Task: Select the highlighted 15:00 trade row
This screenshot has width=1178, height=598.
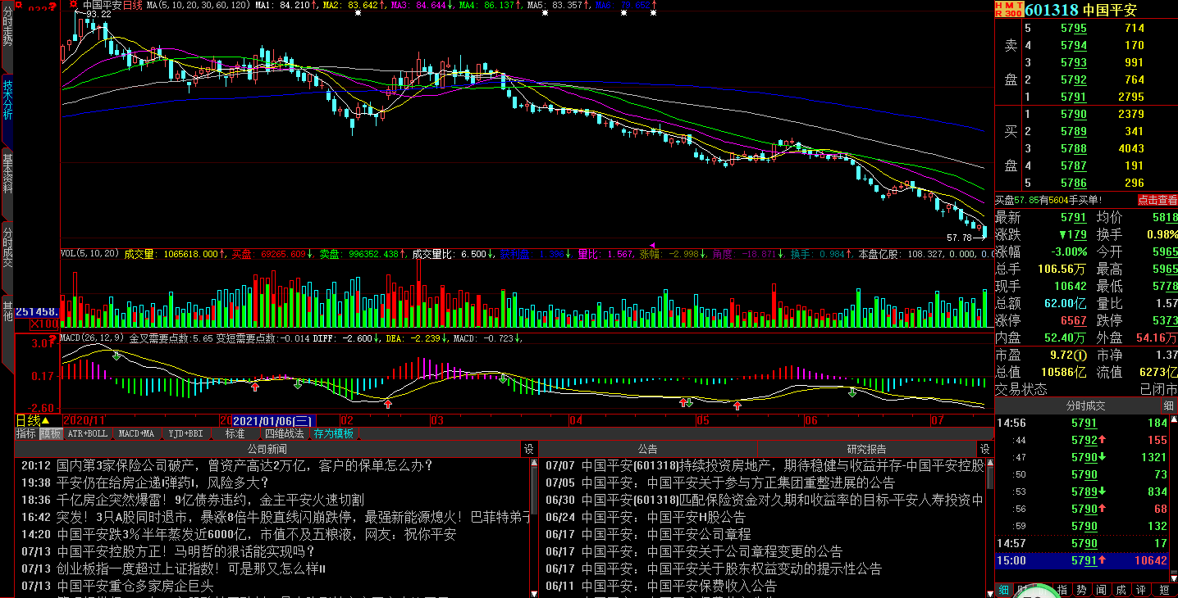Action: [x=1081, y=560]
